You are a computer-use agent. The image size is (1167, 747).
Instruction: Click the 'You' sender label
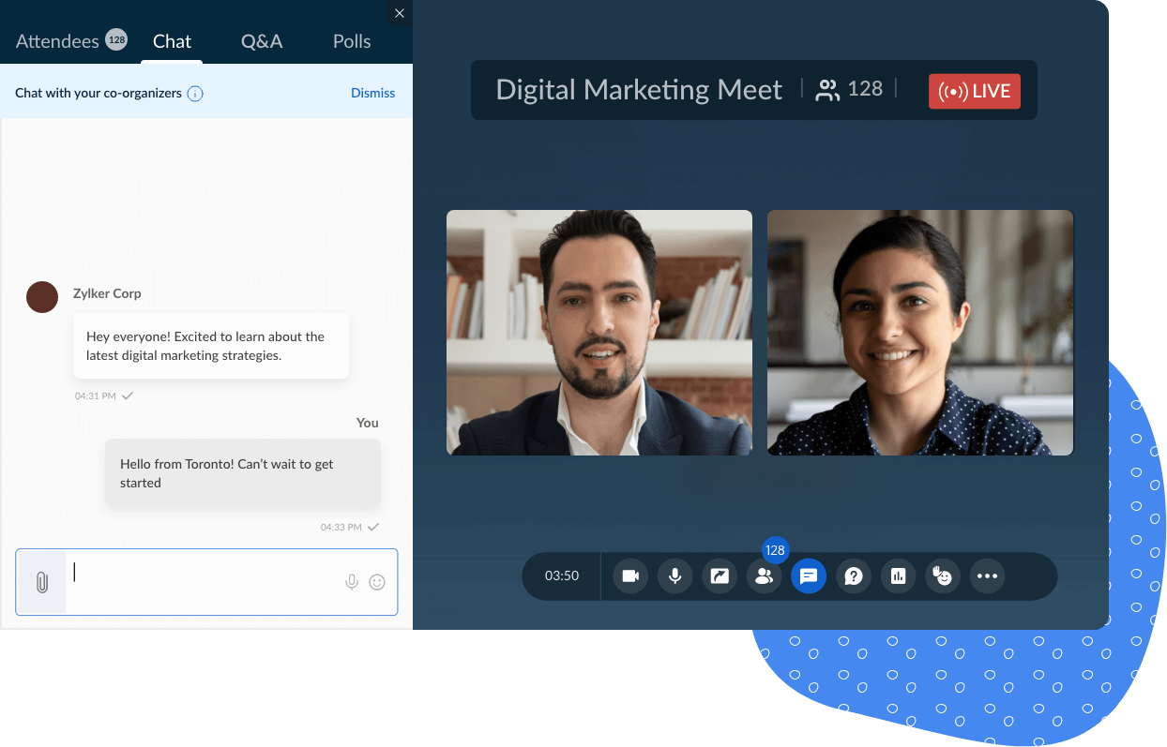[368, 423]
